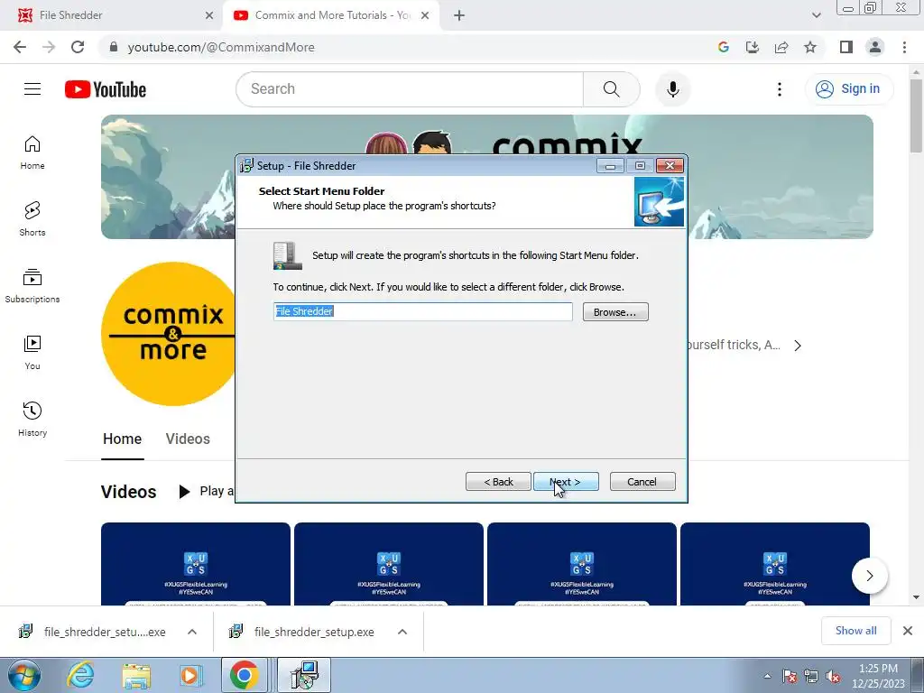Open the YouTube hamburger guide menu
The height and width of the screenshot is (693, 924).
32,89
